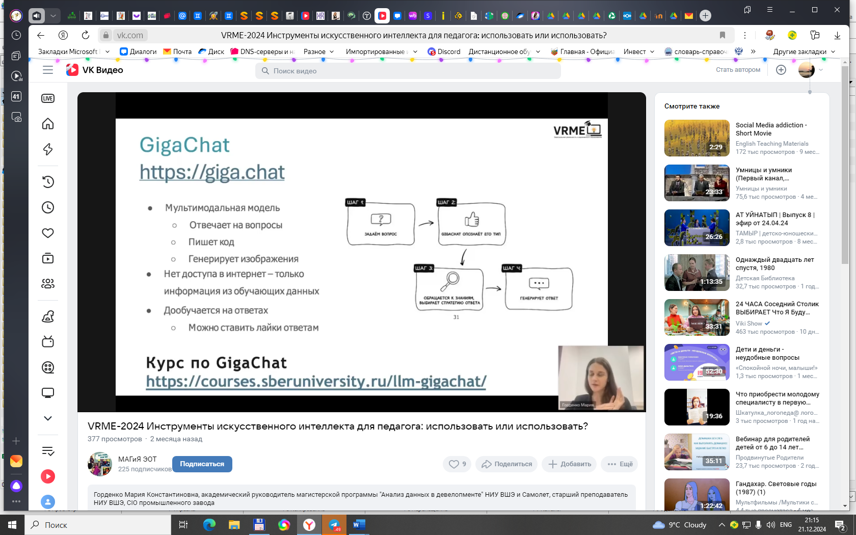856x535 pixels.
Task: Click the vk.com address bar domain
Action: (x=130, y=35)
